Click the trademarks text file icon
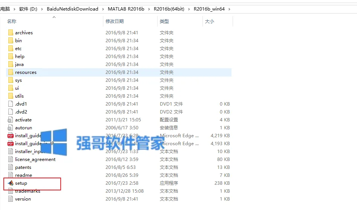Viewport: 357px width, 210px height. point(11,191)
